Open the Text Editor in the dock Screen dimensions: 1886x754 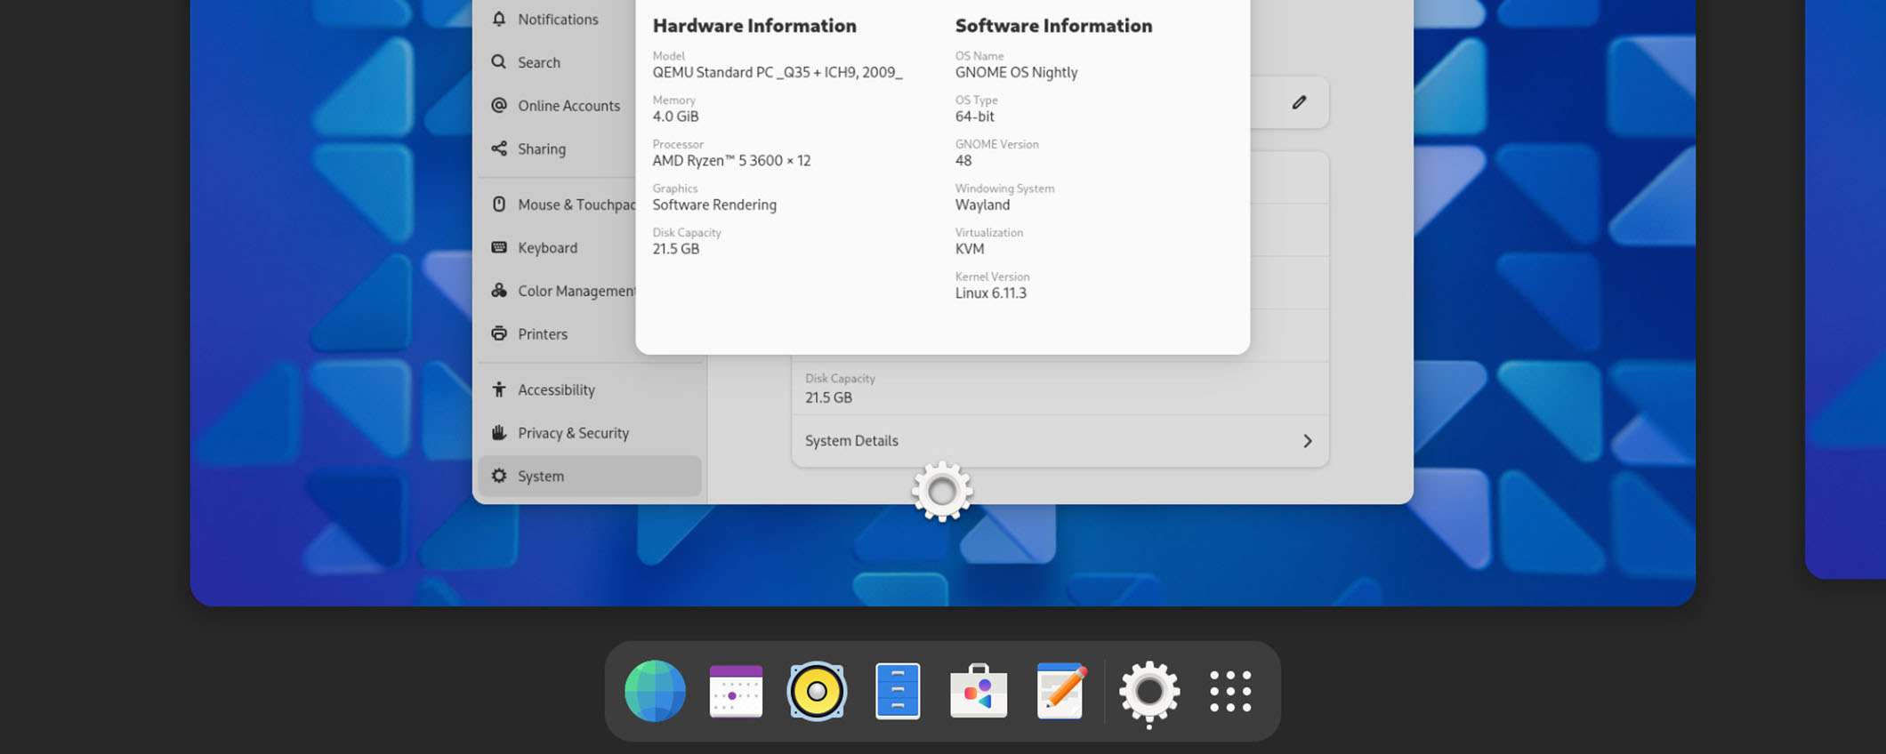(1060, 691)
